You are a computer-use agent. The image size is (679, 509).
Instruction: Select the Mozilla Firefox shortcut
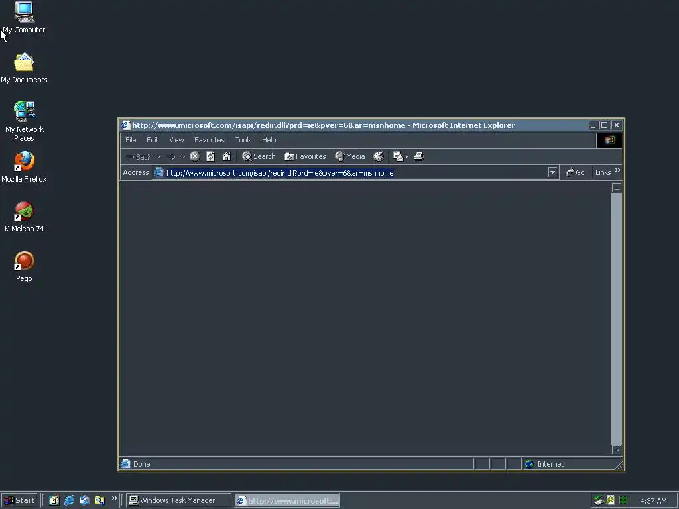pos(24,167)
